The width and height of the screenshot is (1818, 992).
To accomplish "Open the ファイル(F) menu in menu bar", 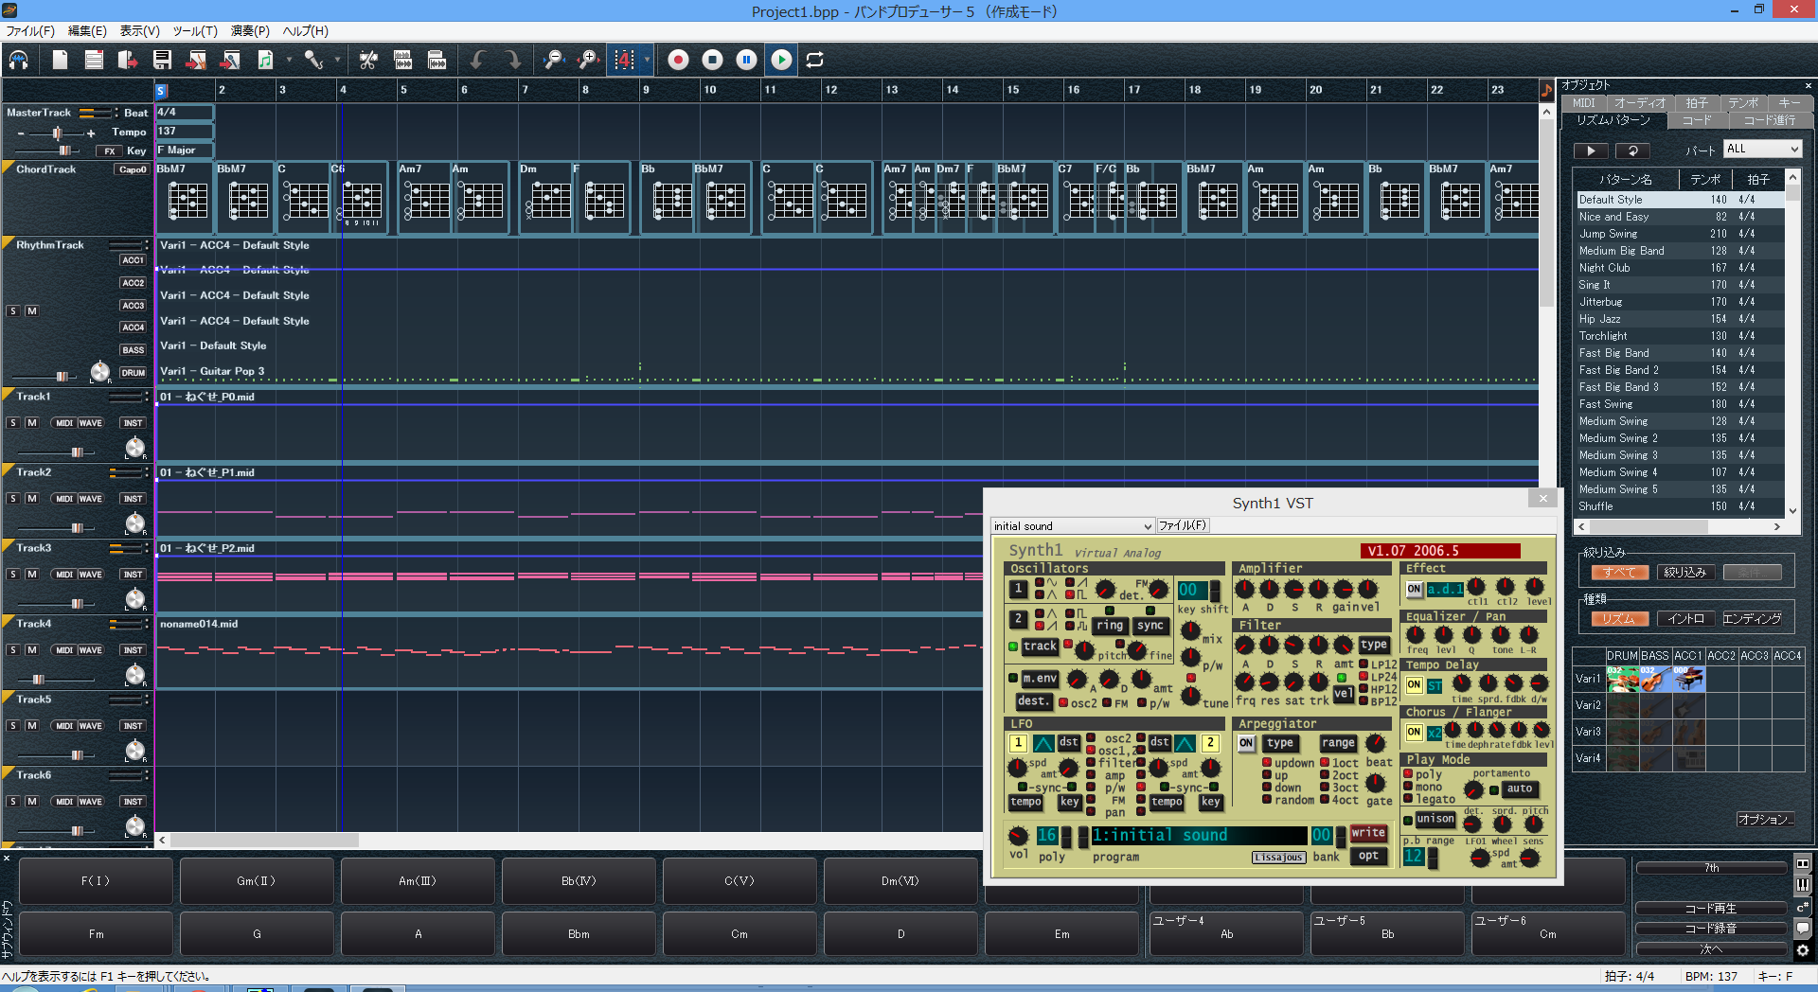I will tap(30, 31).
